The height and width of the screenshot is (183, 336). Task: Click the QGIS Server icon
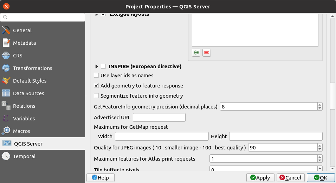coord(7,143)
